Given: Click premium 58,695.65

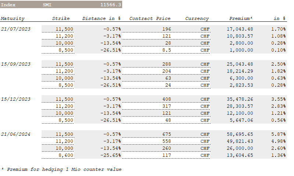Looking at the screenshot, I should tap(240, 134).
